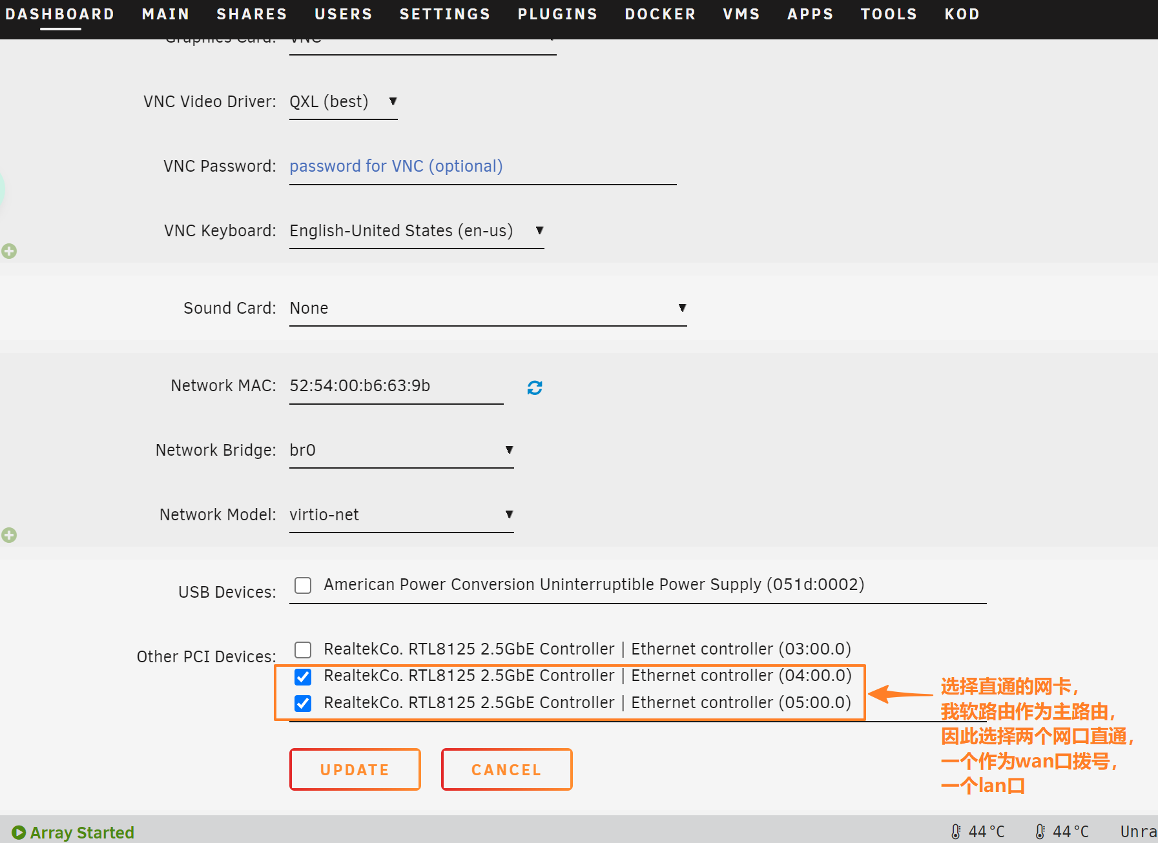
Task: Open the Settings tab
Action: coord(445,14)
